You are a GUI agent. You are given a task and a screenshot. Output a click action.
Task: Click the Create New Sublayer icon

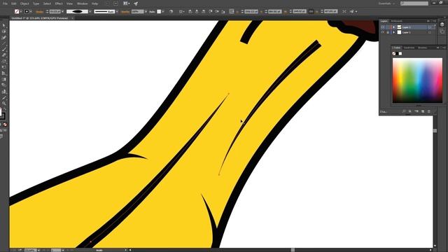(x=416, y=111)
